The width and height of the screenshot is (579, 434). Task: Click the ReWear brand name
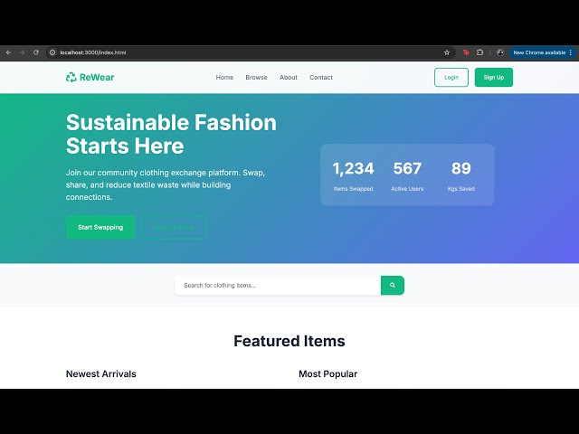tap(97, 77)
